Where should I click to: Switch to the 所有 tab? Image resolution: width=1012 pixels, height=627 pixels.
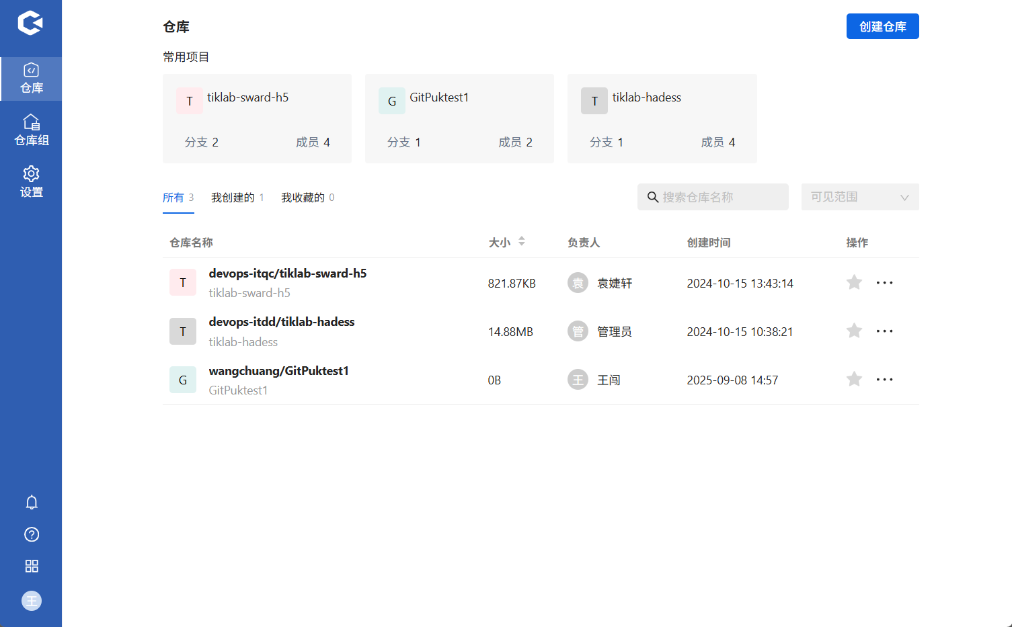pos(178,198)
